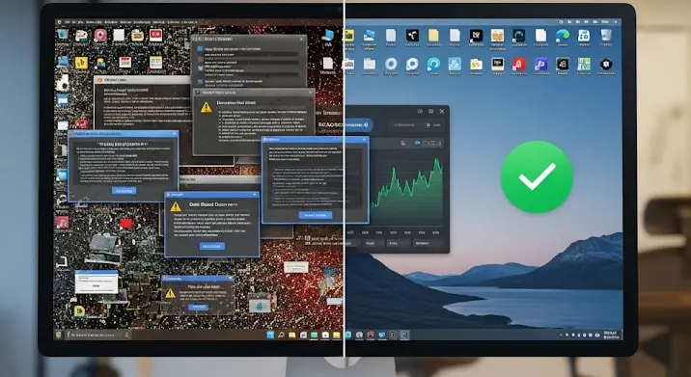Click the dark input field beside the blue pill
The height and width of the screenshot is (377, 691).
[x=416, y=125]
